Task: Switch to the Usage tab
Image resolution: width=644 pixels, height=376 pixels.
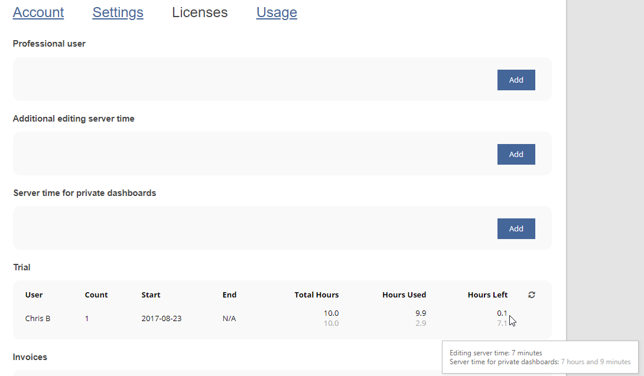Action: coord(277,12)
